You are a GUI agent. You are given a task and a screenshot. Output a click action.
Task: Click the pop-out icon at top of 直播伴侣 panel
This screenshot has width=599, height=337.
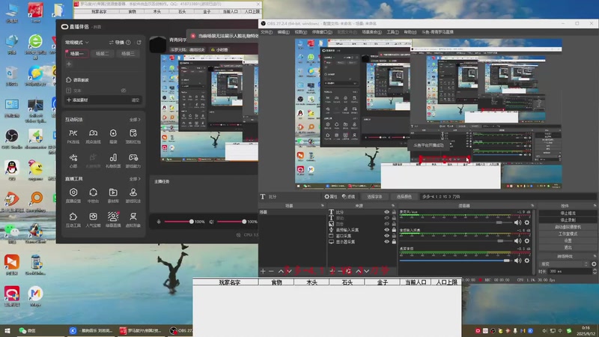(139, 43)
